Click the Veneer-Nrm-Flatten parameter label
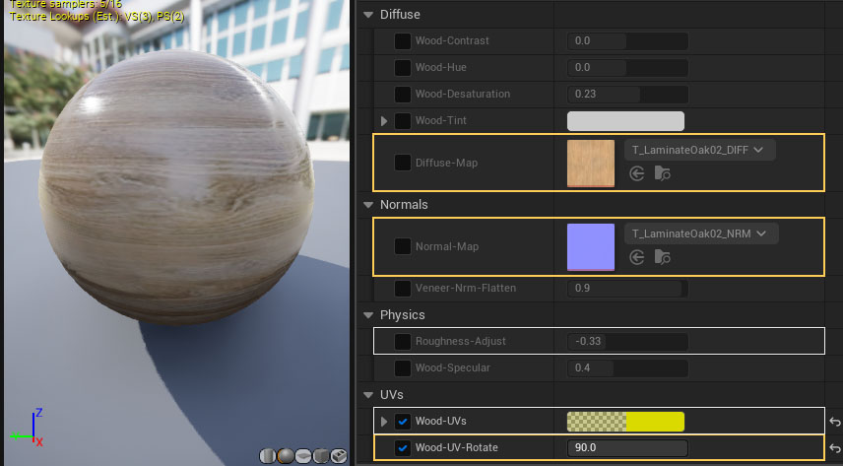This screenshot has width=843, height=466. (466, 288)
